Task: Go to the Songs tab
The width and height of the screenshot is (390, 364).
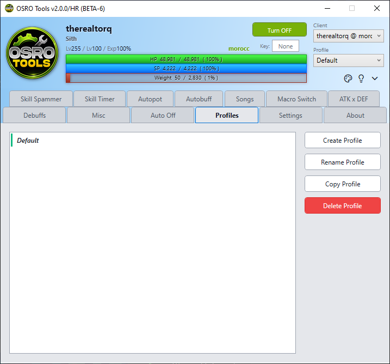Action: tap(245, 99)
